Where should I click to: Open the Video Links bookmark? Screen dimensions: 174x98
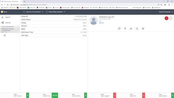(x=32, y=8)
